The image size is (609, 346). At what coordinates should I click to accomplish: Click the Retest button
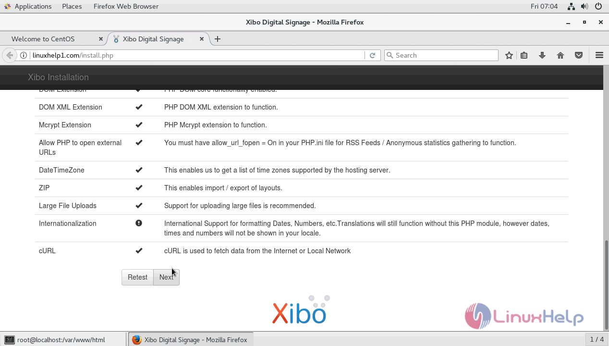pyautogui.click(x=137, y=277)
